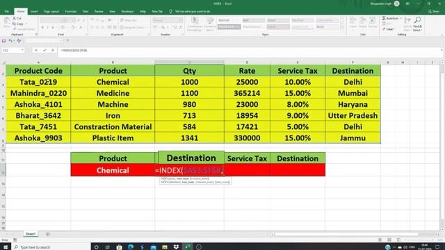
Task: Open the Windows Start menu
Action: click(6, 247)
